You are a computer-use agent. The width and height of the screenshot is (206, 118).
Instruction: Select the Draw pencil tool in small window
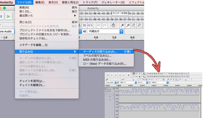coord(139,74)
